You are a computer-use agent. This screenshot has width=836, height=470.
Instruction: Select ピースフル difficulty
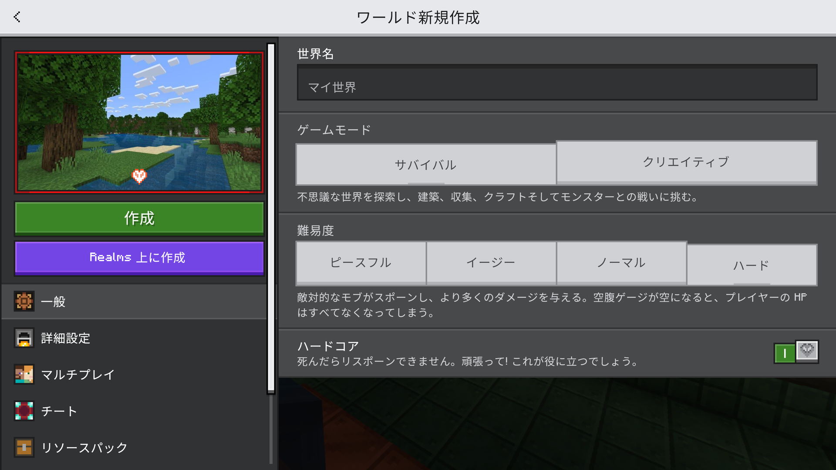pyautogui.click(x=361, y=263)
